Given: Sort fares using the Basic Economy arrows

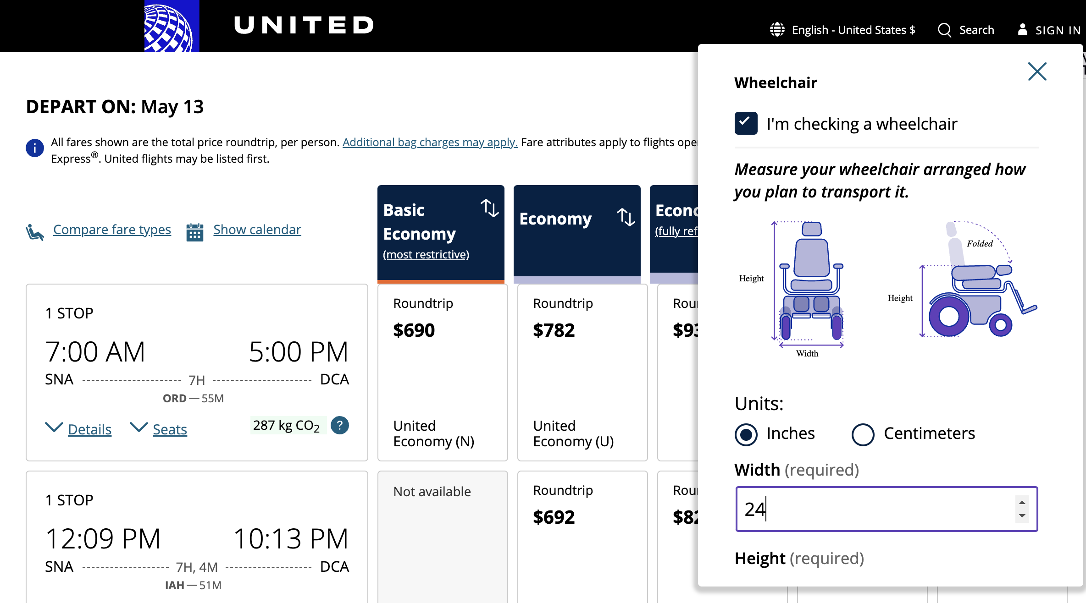Looking at the screenshot, I should [490, 208].
